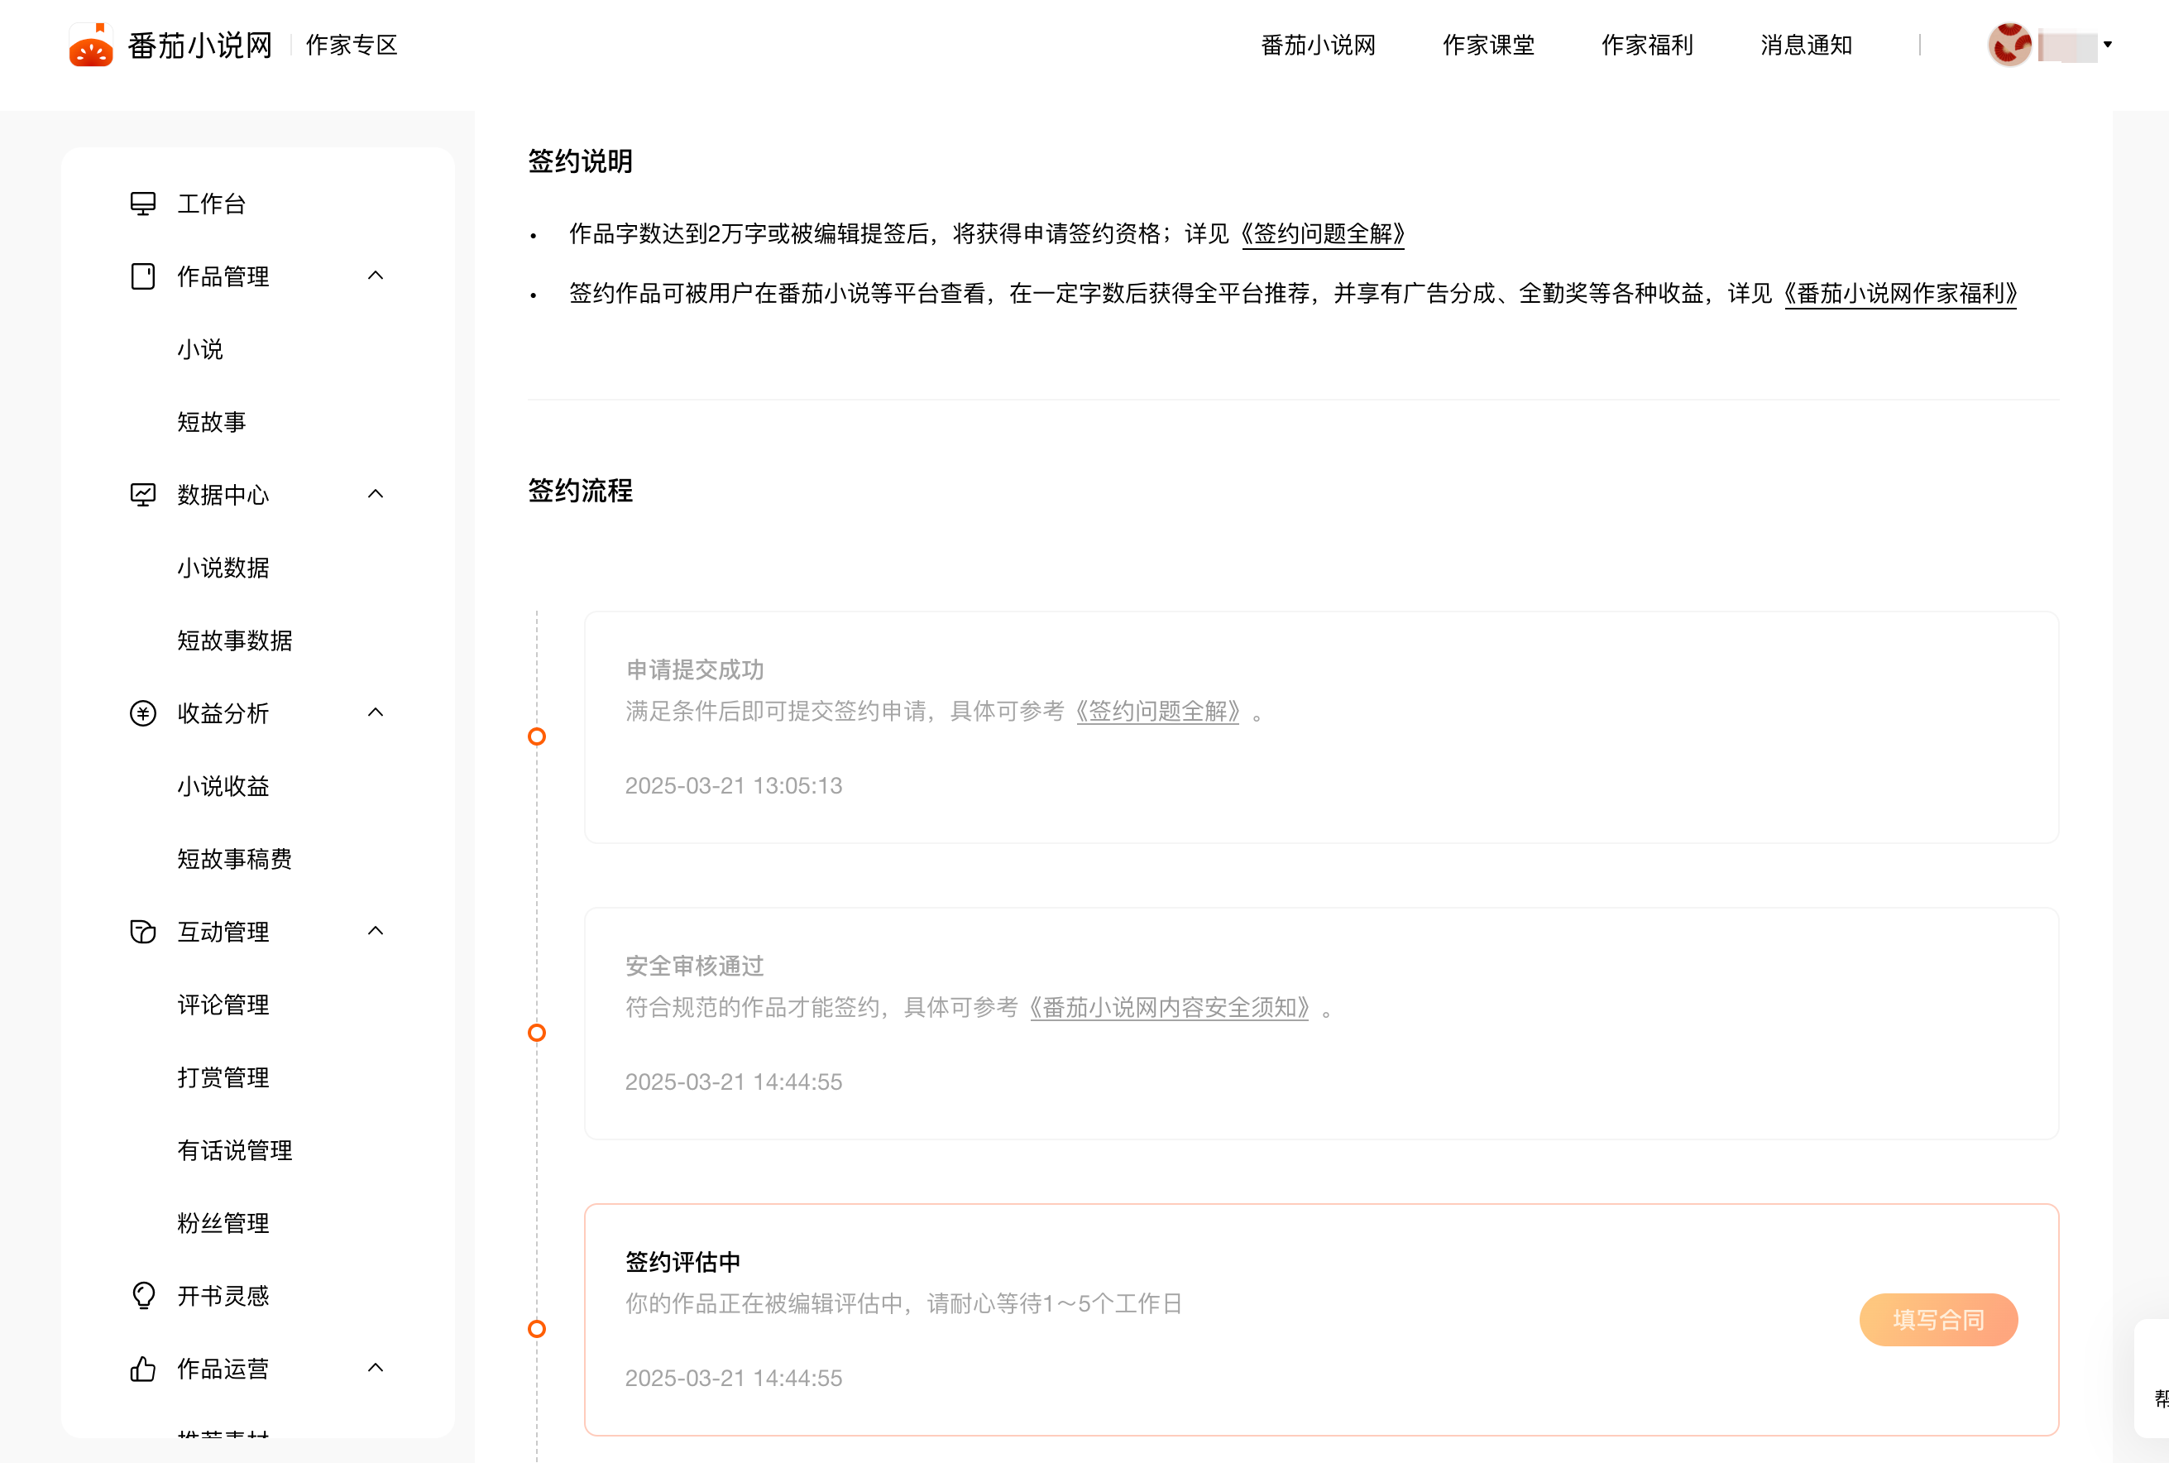
Task: Open 评论管理 in sidebar
Action: point(223,1004)
